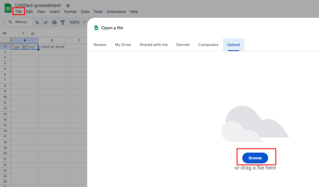Select the paint format tool
Image resolution: width=319 pixels, height=187 pixels.
pyautogui.click(x=62, y=22)
